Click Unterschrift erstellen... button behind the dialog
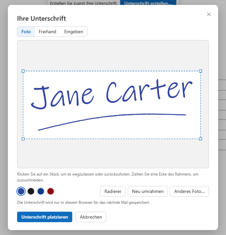This screenshot has height=235, width=226. point(148,3)
